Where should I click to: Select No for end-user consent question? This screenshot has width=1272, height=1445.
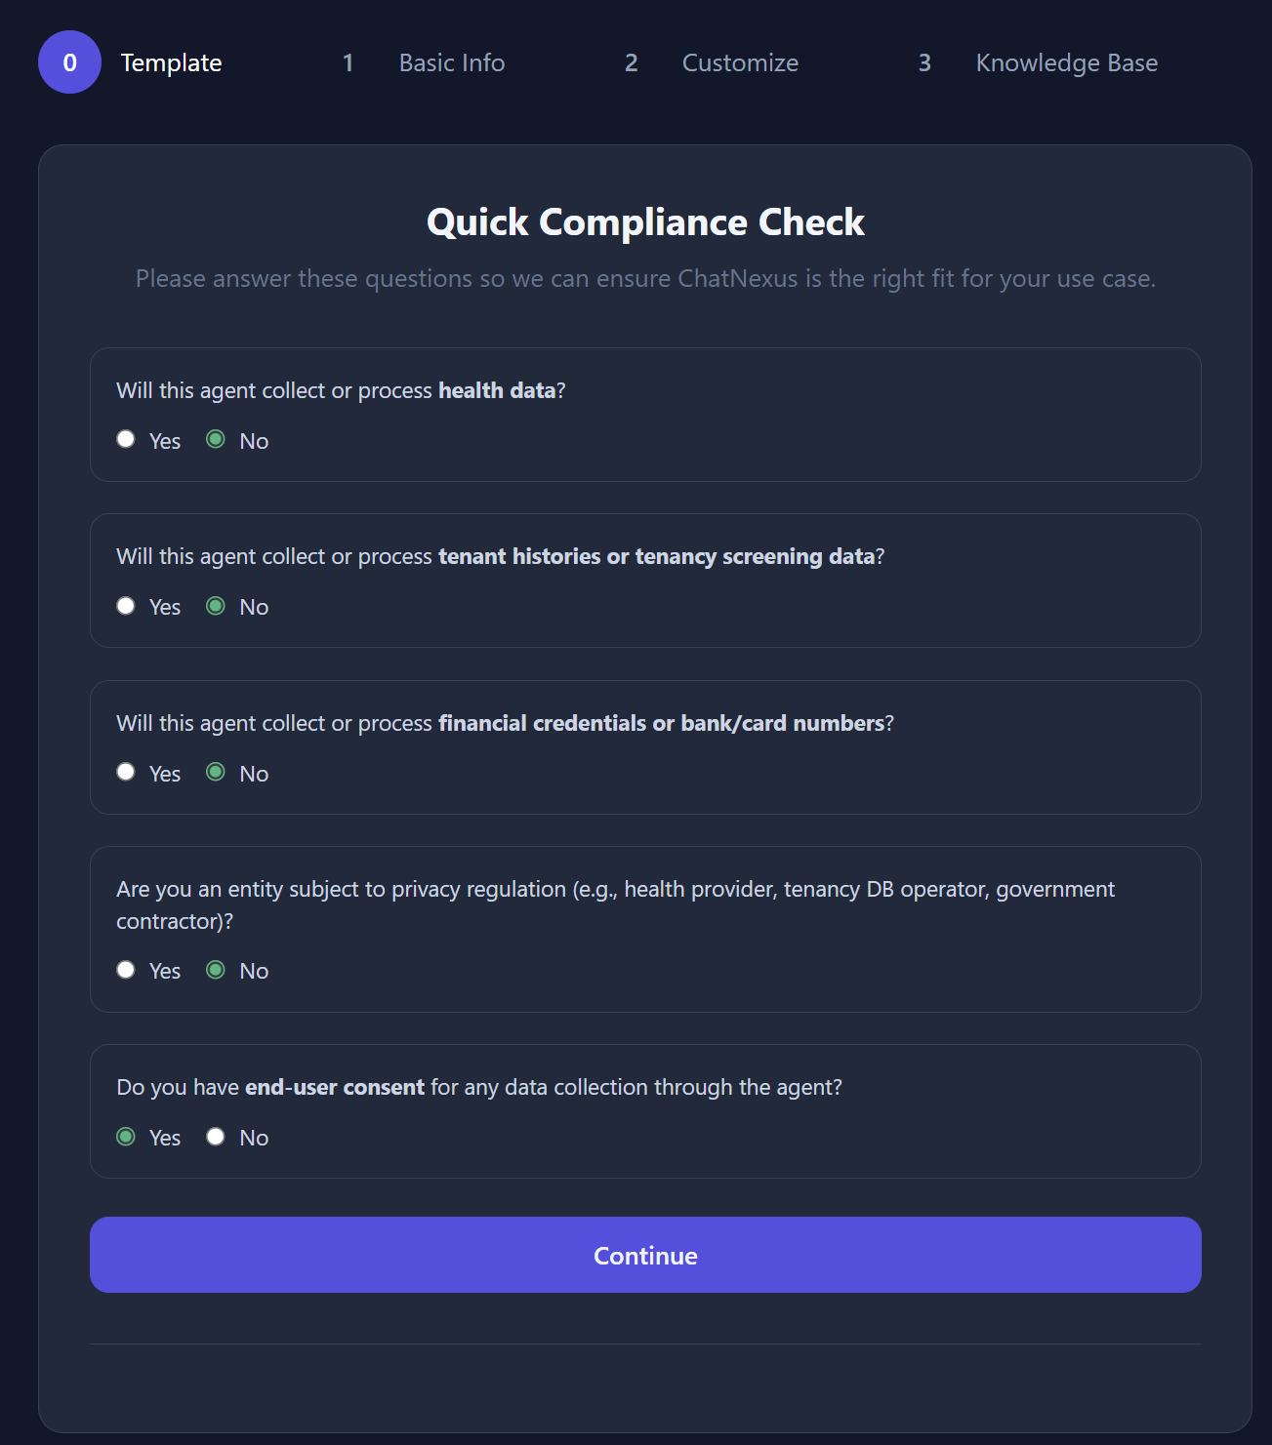point(215,1136)
